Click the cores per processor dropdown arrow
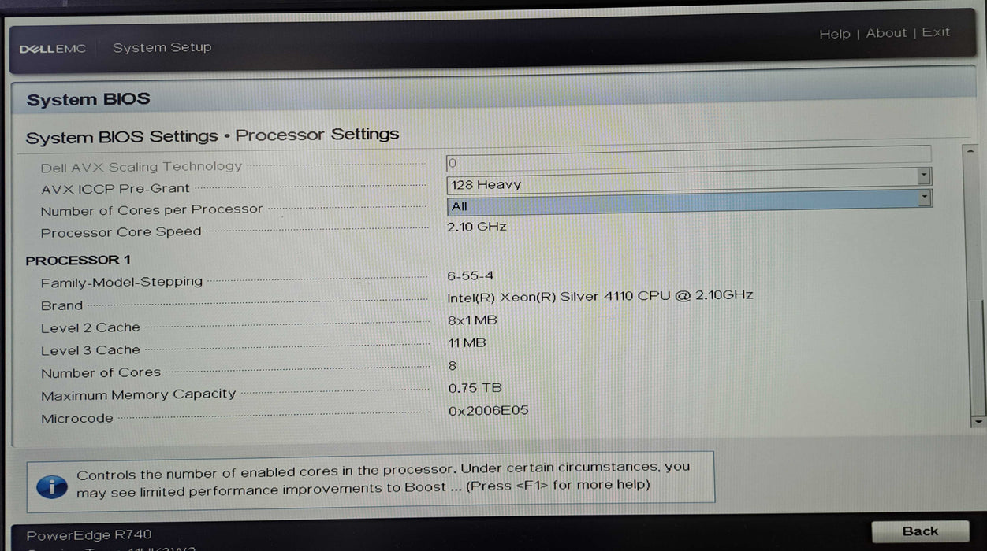 coord(924,198)
